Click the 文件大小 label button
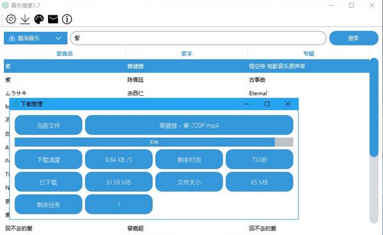The width and height of the screenshot is (383, 235). (189, 182)
